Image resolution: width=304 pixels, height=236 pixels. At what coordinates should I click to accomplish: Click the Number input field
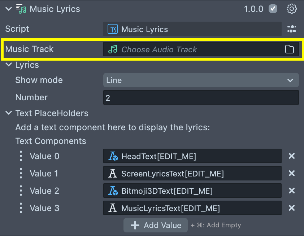coord(201,98)
